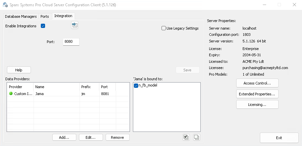The image size is (302, 146).
Task: Remove the selected data provider
Action: 117,137
